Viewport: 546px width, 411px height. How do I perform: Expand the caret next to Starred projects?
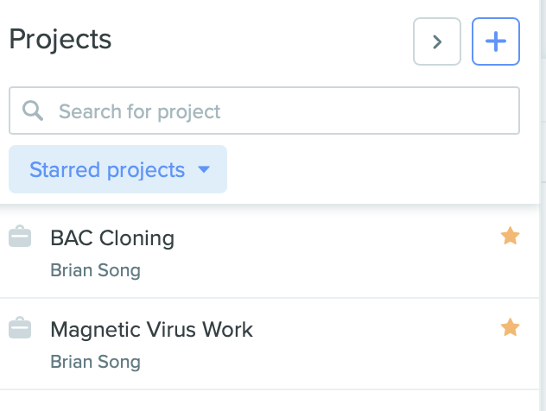pyautogui.click(x=204, y=169)
